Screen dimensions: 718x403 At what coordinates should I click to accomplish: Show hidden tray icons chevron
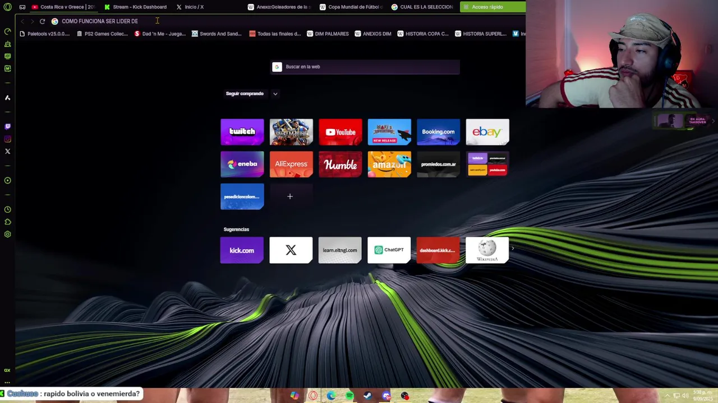(667, 396)
